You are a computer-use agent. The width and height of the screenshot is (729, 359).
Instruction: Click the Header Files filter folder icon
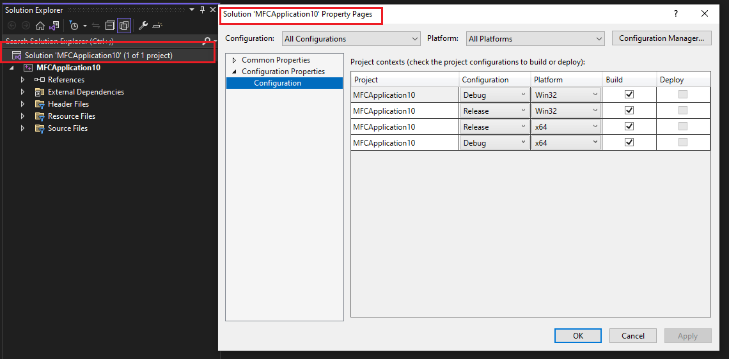pos(40,104)
